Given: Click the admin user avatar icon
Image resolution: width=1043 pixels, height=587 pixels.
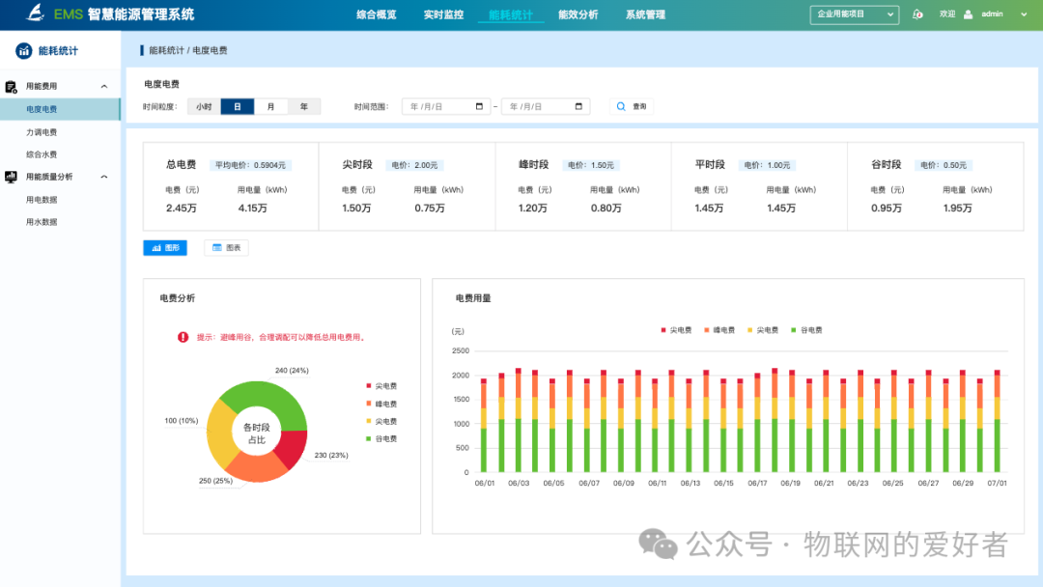Looking at the screenshot, I should tap(969, 14).
